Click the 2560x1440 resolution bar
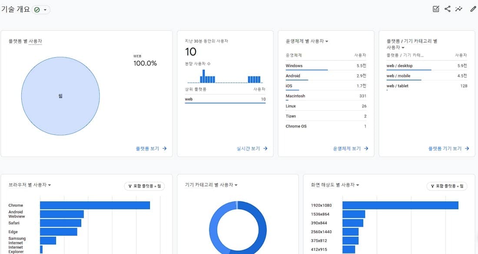 [x=350, y=232]
